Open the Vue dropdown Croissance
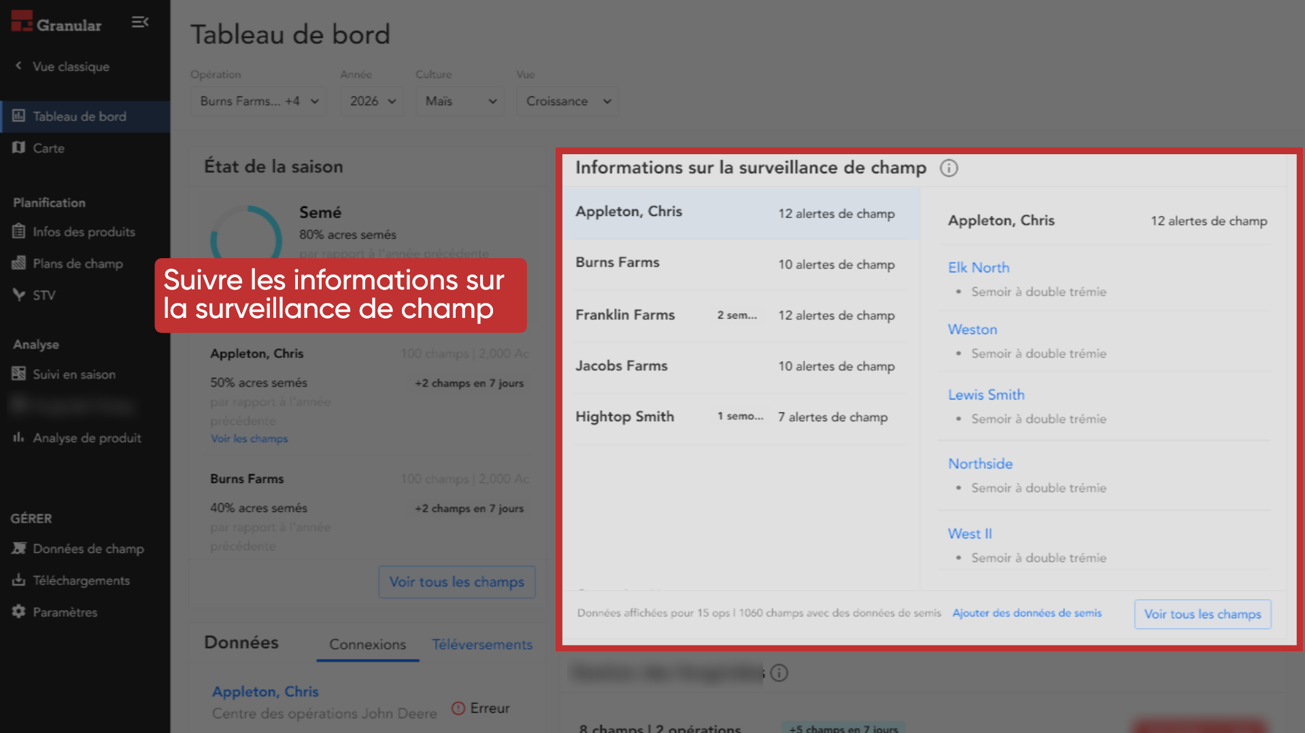The height and width of the screenshot is (733, 1305). pyautogui.click(x=567, y=101)
